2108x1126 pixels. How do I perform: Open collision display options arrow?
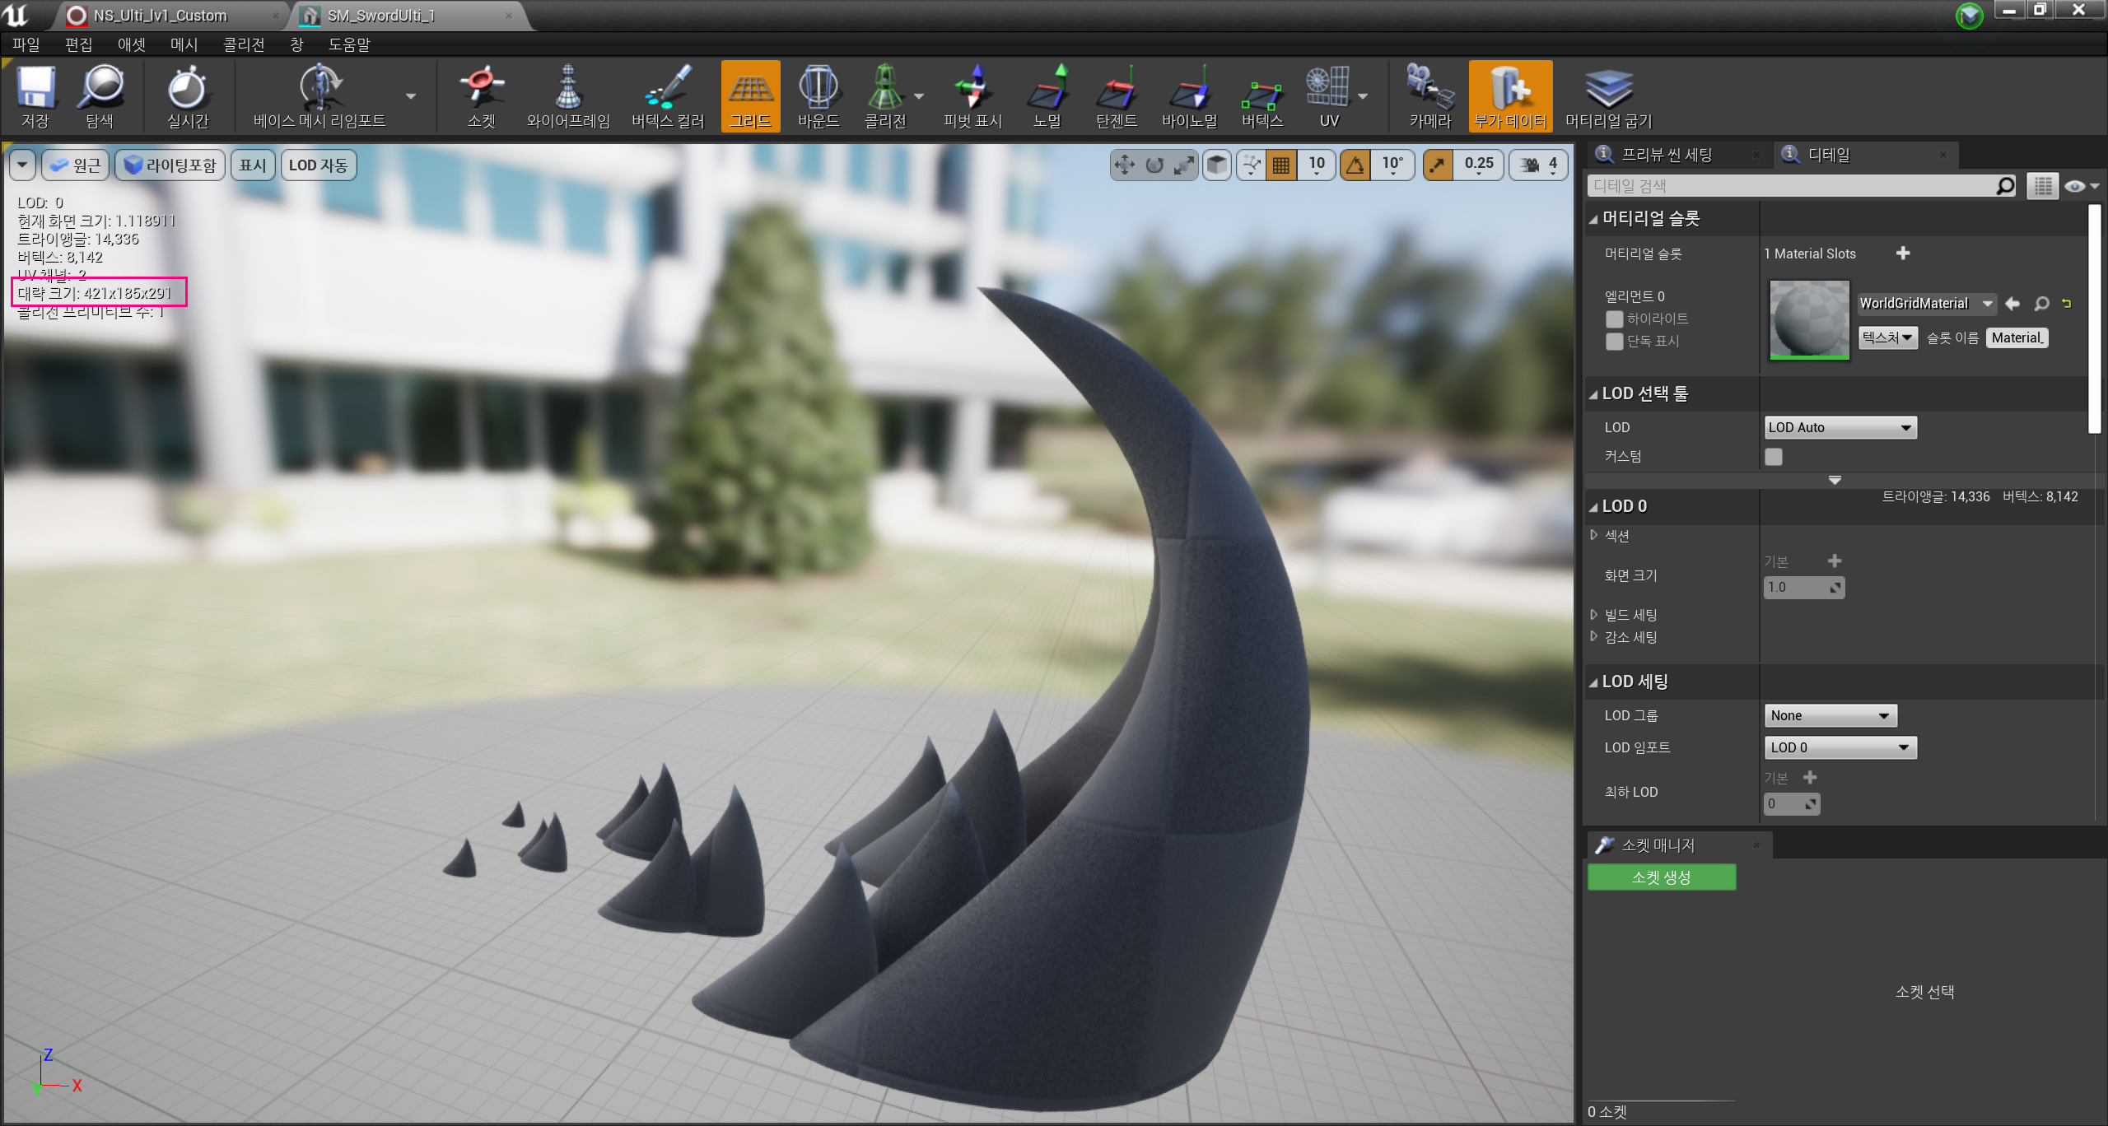[x=919, y=96]
